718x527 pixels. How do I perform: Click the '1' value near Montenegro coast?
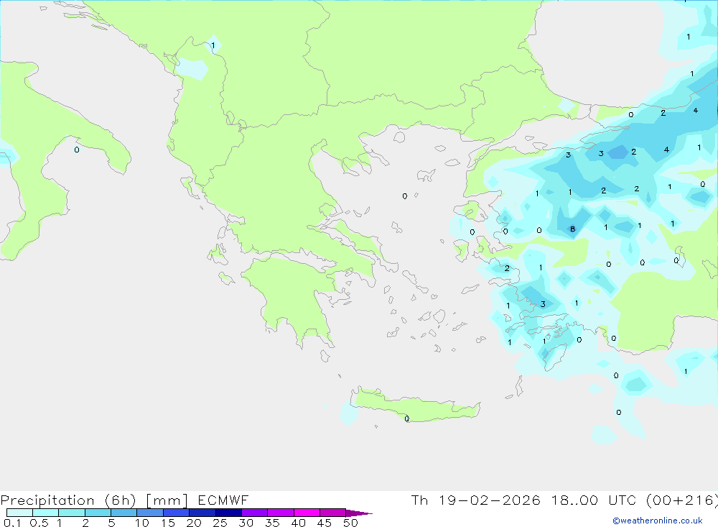point(213,45)
